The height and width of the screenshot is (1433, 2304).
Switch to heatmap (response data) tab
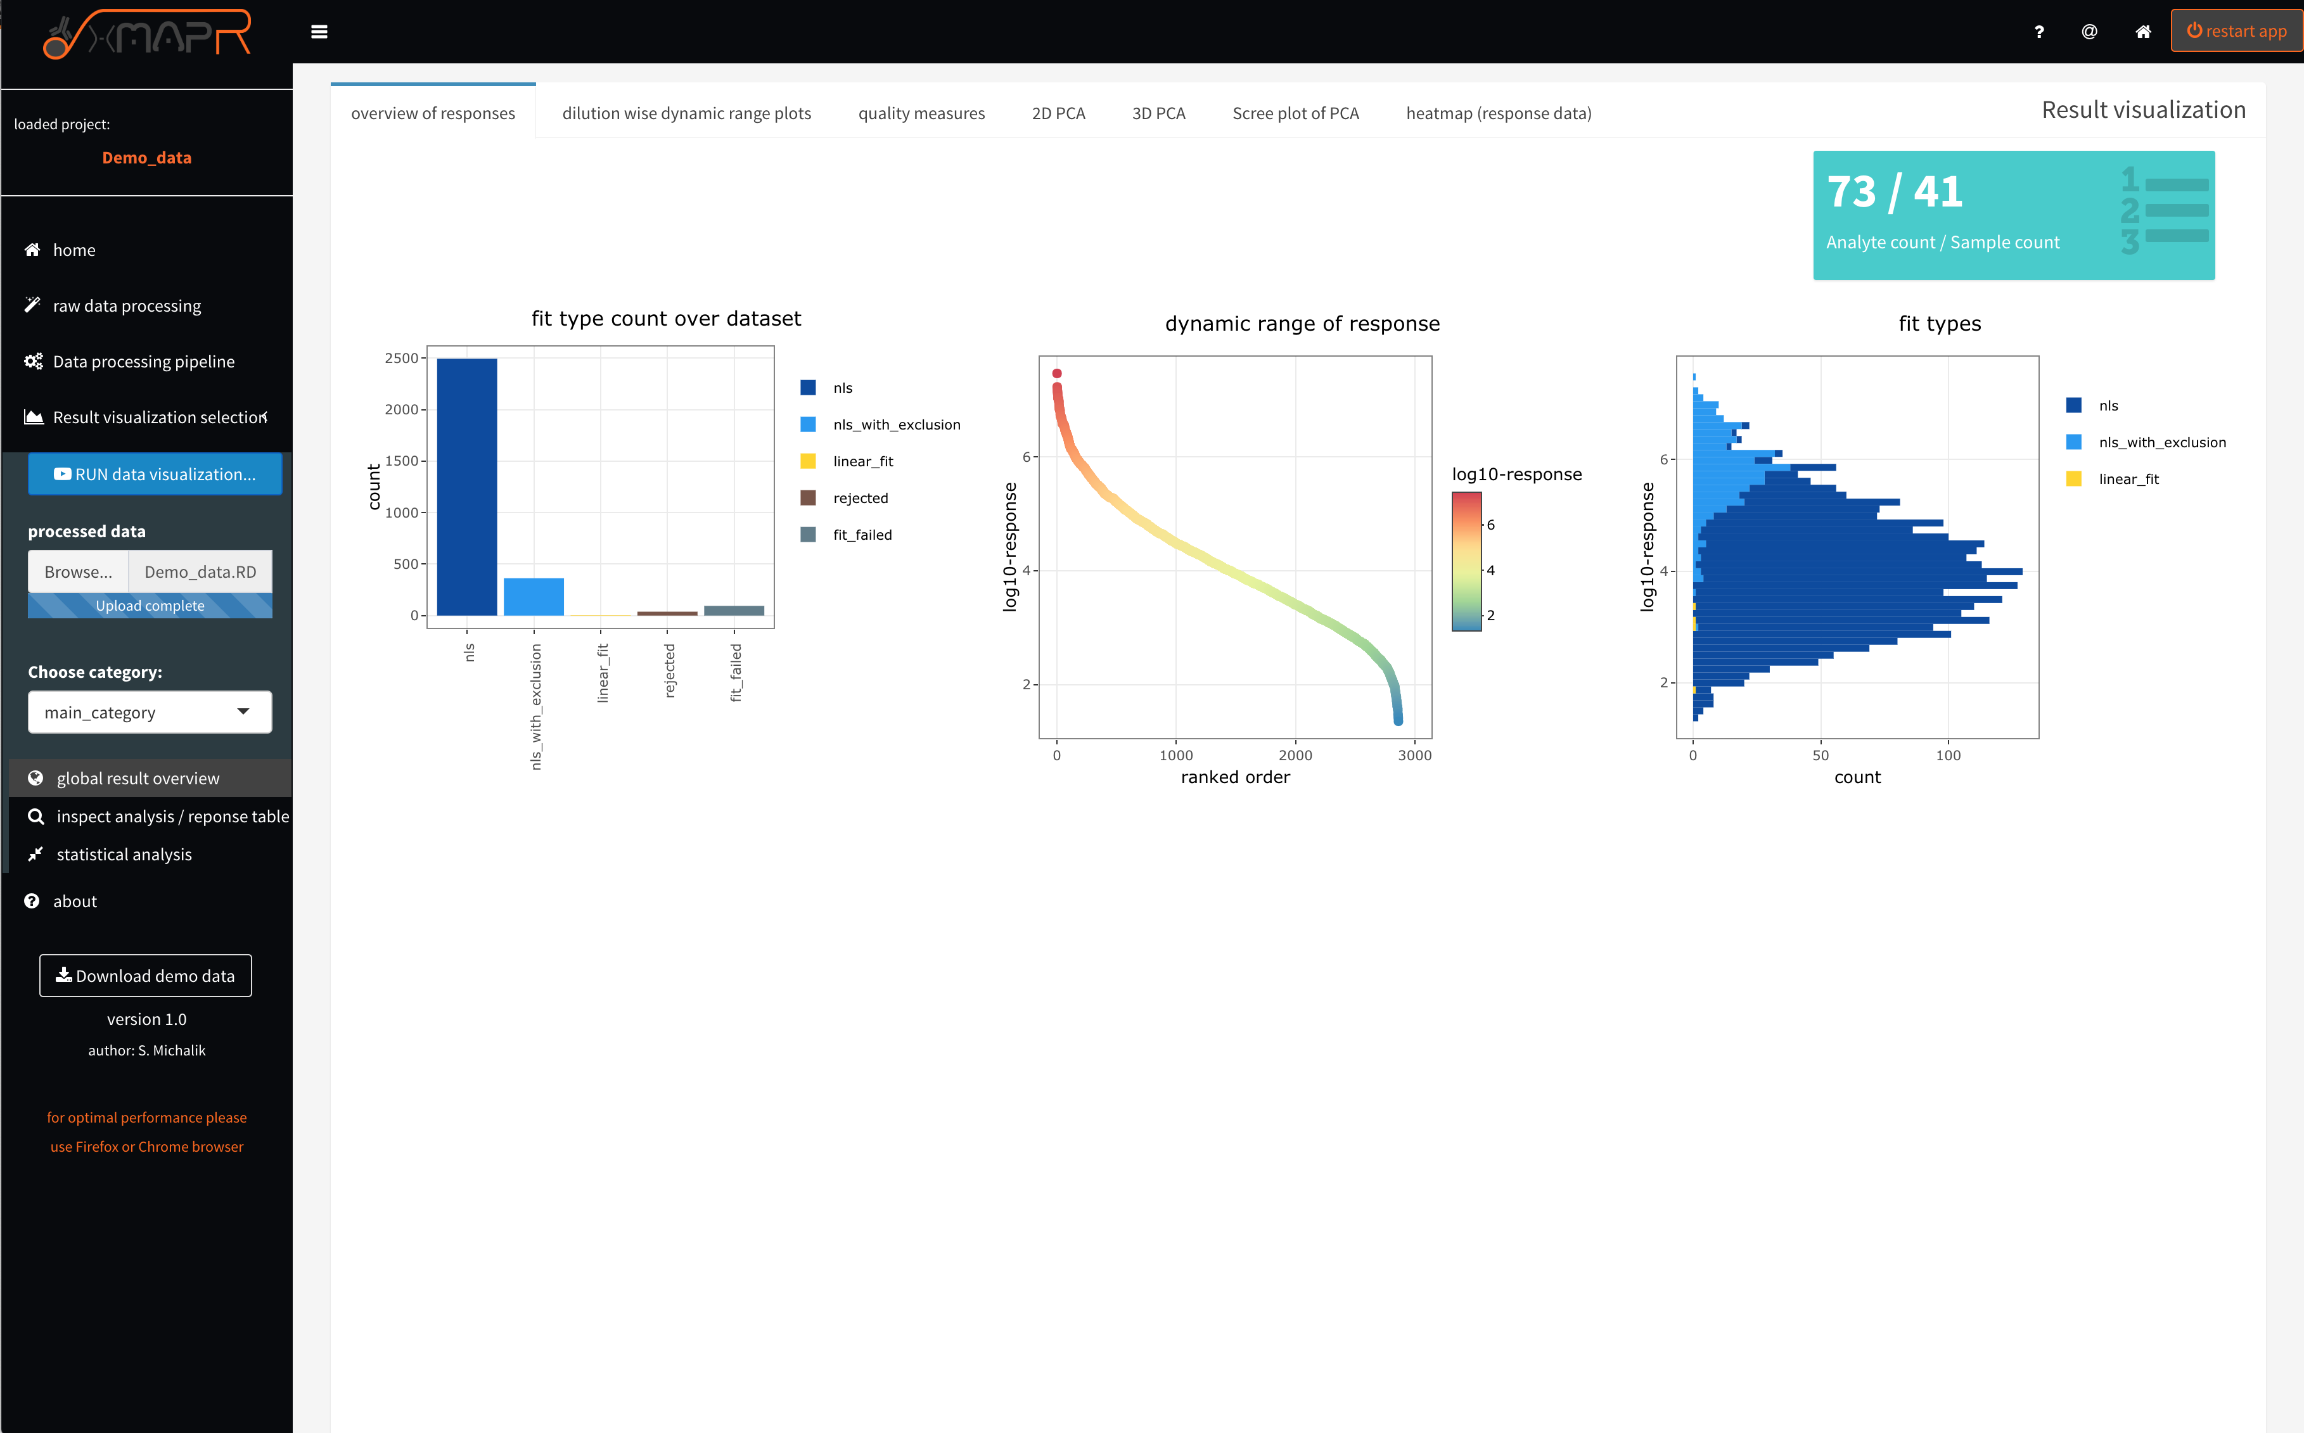click(x=1497, y=113)
